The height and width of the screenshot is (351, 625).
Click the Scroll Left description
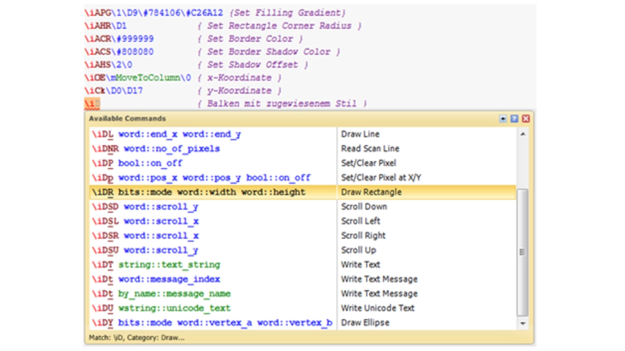coord(361,221)
